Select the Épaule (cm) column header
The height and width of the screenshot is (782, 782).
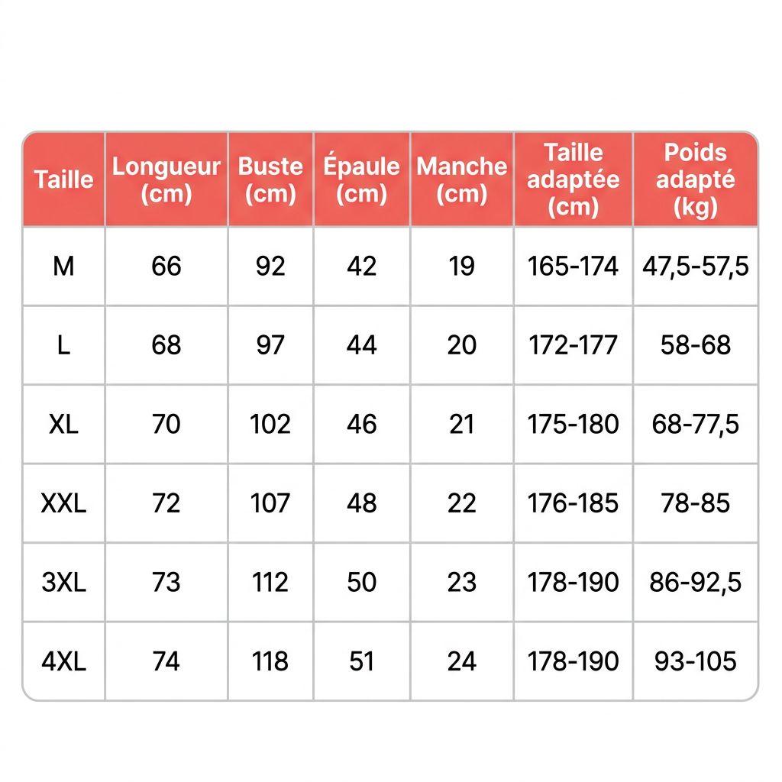tap(361, 179)
